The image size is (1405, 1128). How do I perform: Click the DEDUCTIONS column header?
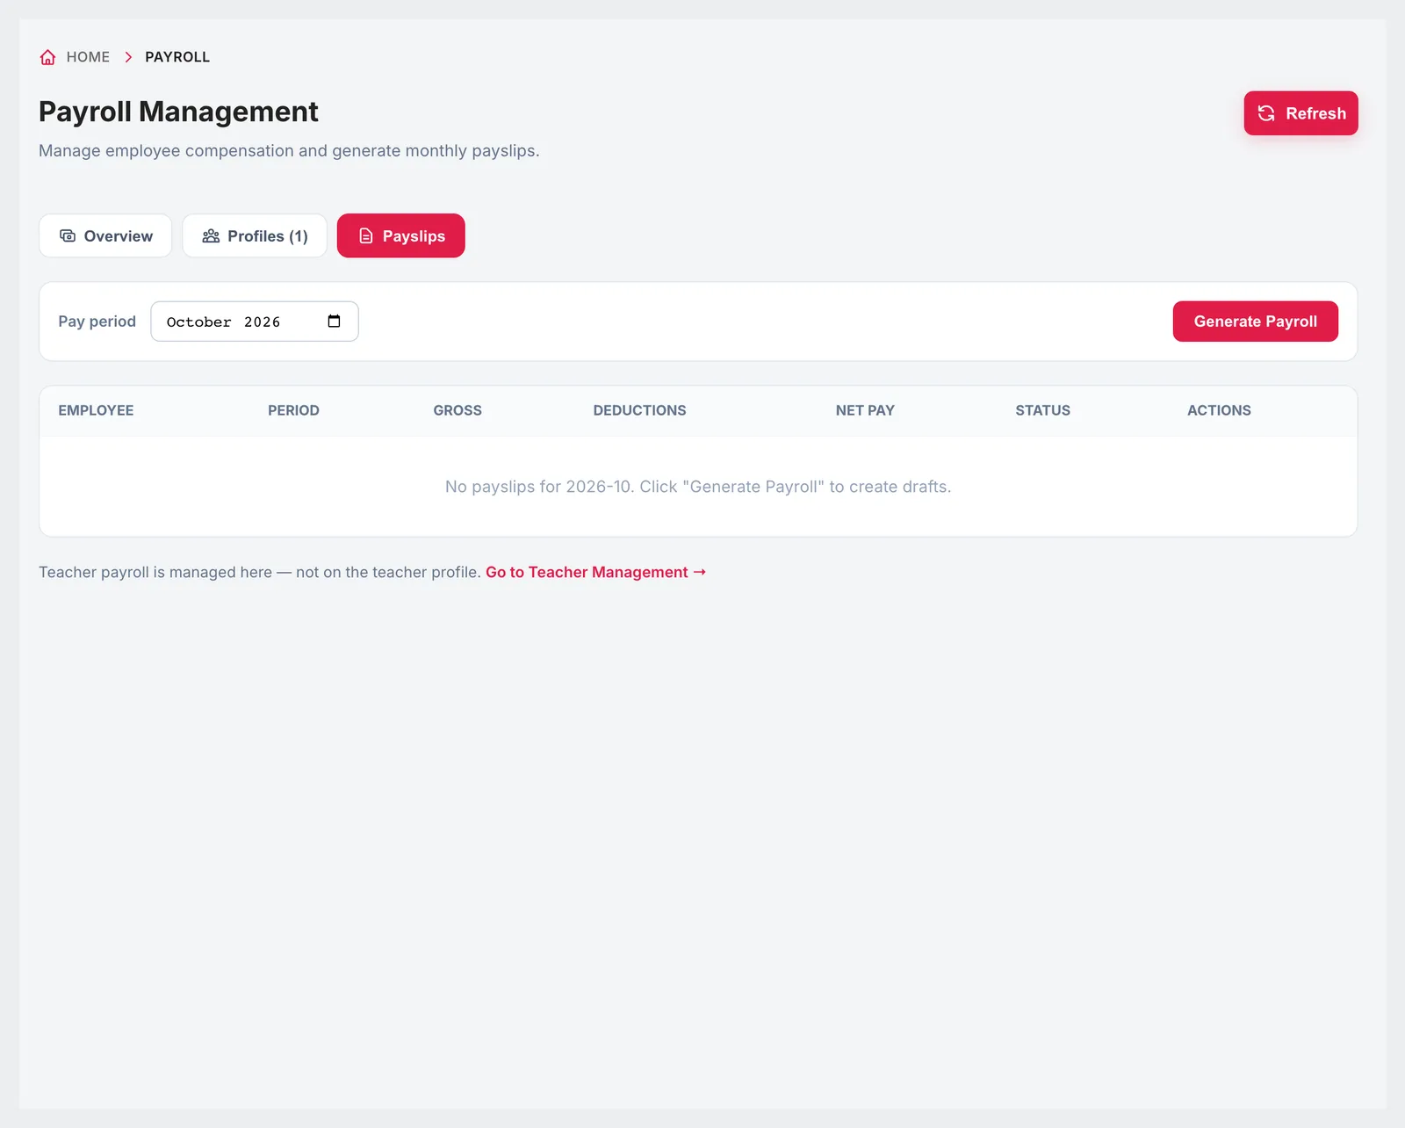(639, 410)
